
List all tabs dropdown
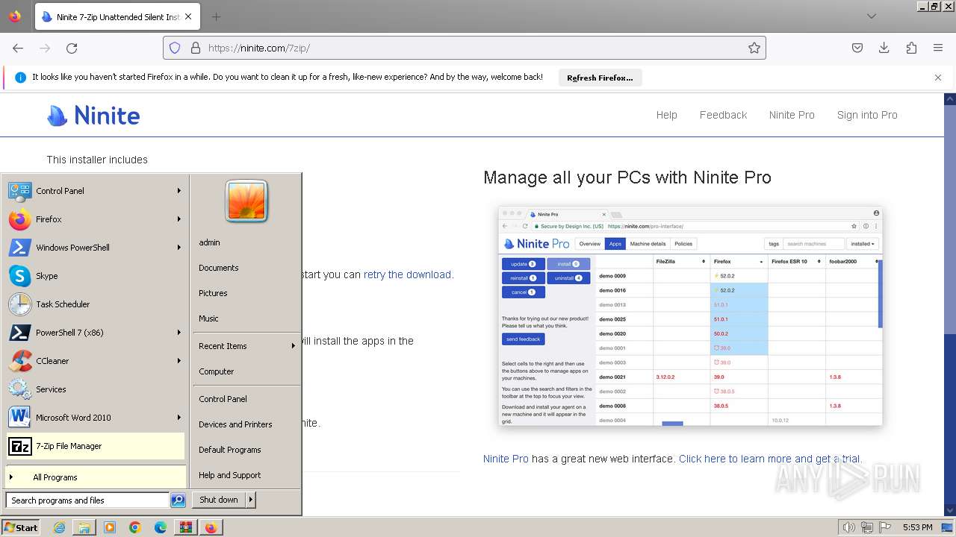[x=872, y=16]
